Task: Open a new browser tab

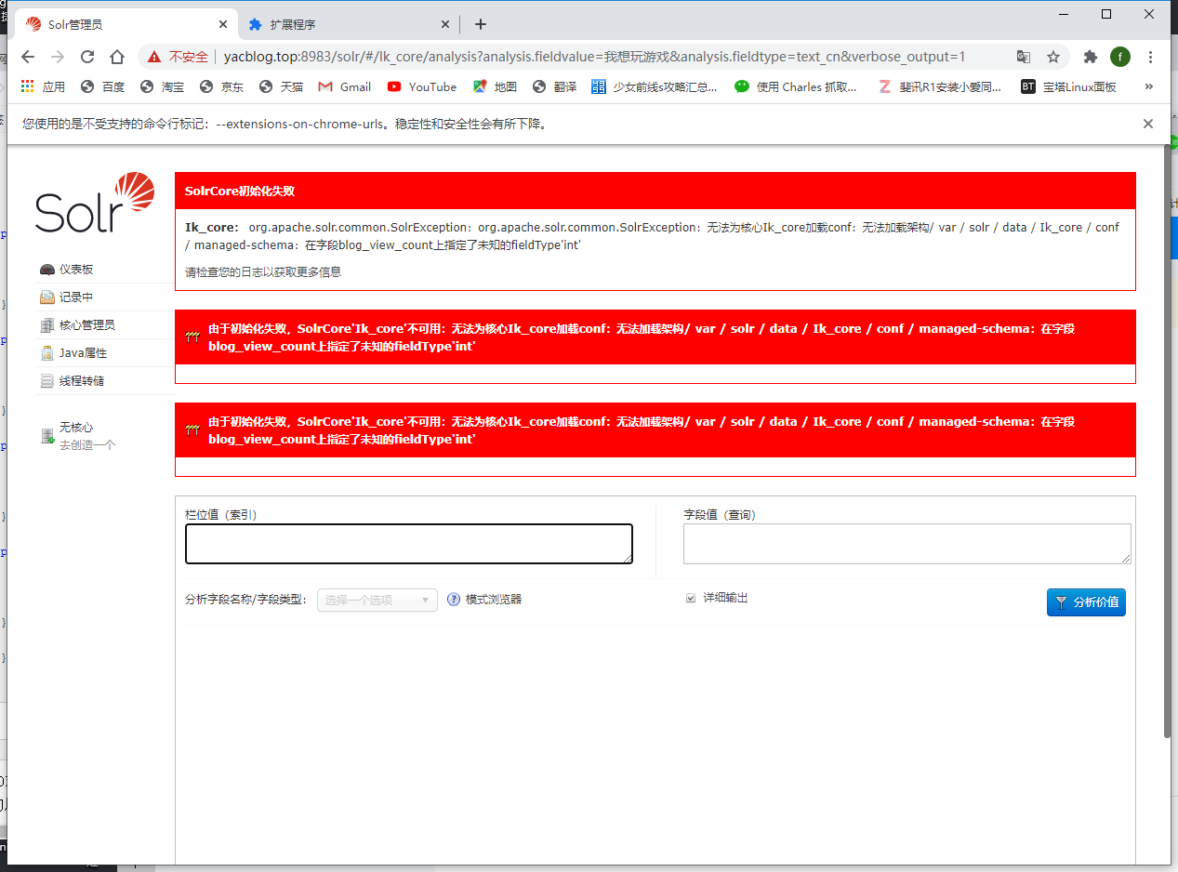Action: coord(481,24)
